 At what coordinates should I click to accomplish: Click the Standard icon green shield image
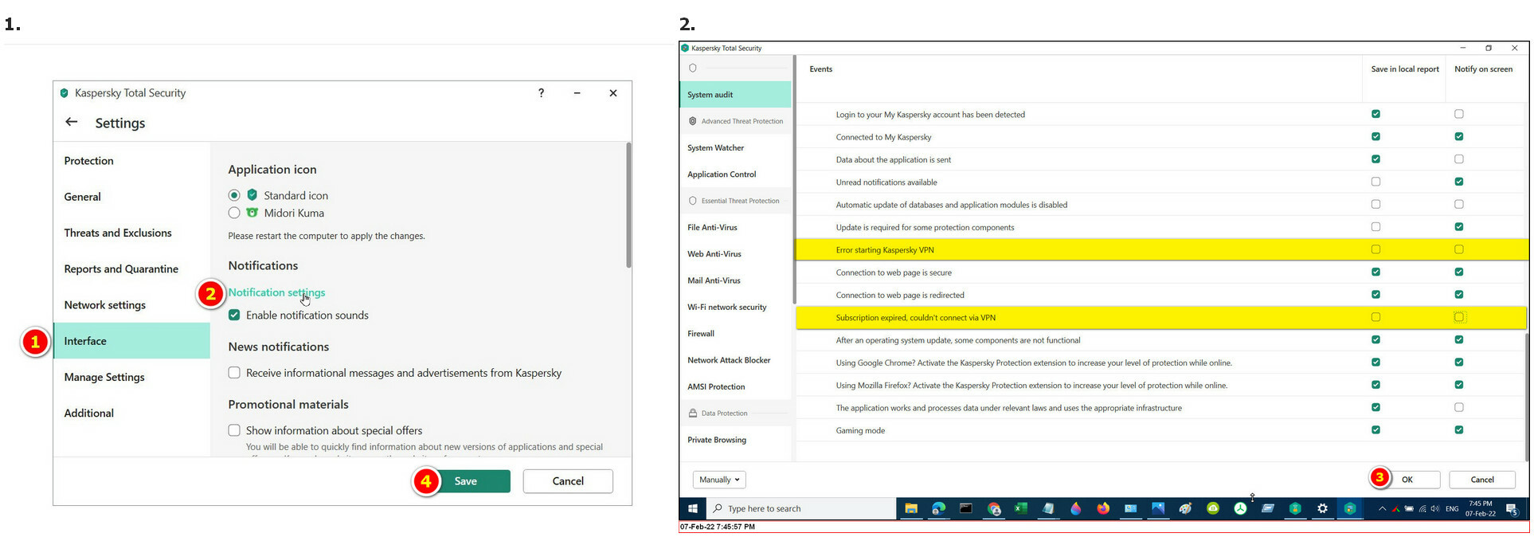point(252,194)
